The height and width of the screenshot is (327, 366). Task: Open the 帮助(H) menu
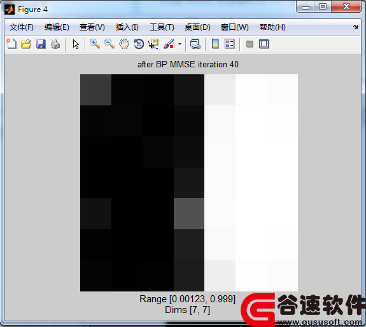click(272, 27)
